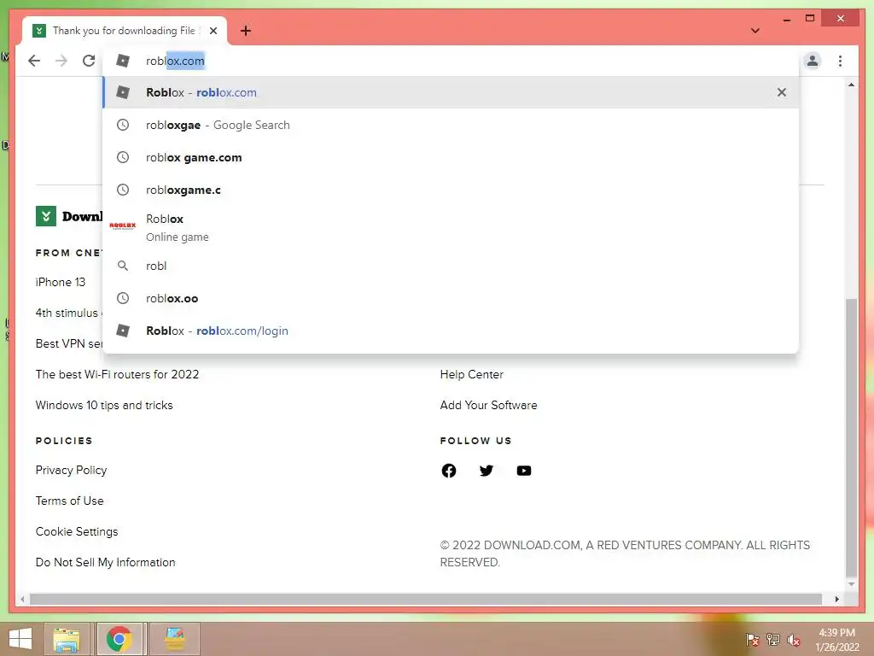Viewport: 874px width, 656px height.
Task: Visit the Twitter page icon
Action: click(486, 471)
